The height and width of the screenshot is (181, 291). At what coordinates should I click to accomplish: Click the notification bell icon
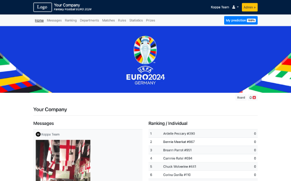[251, 98]
